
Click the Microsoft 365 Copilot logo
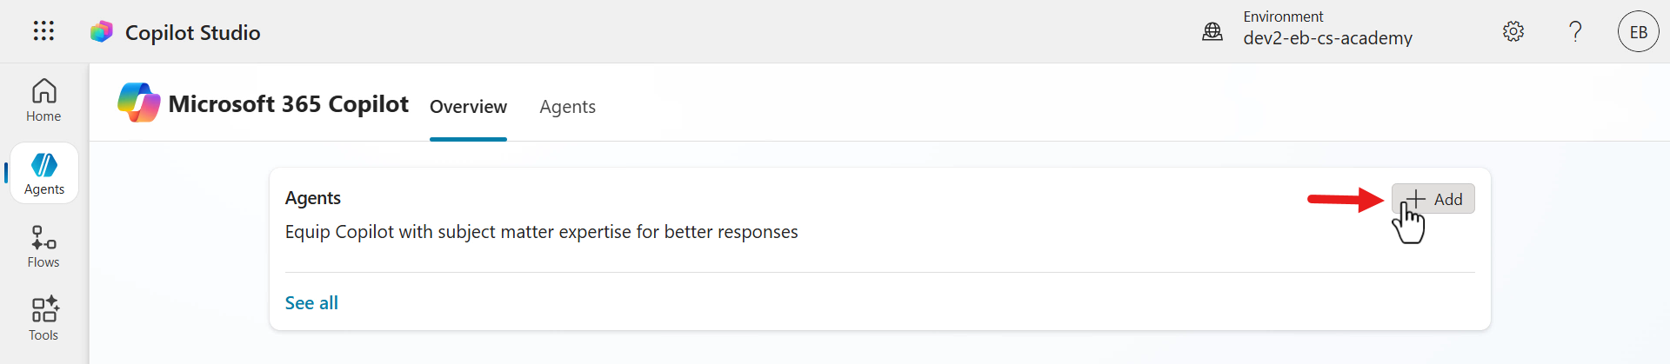[139, 103]
